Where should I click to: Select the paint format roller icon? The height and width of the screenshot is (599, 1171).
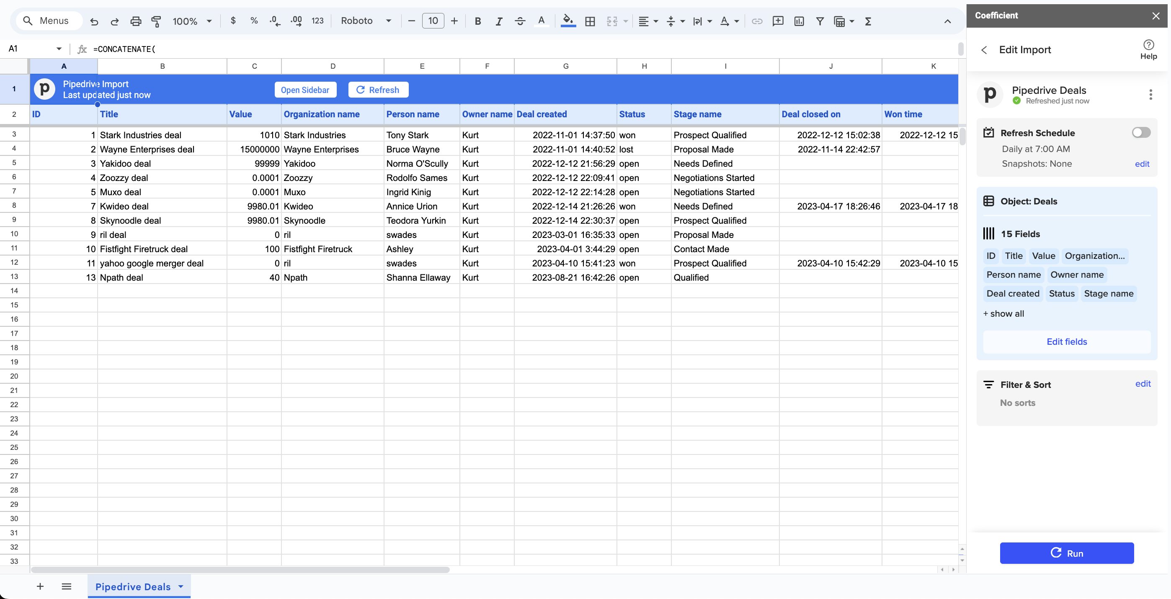(x=156, y=21)
